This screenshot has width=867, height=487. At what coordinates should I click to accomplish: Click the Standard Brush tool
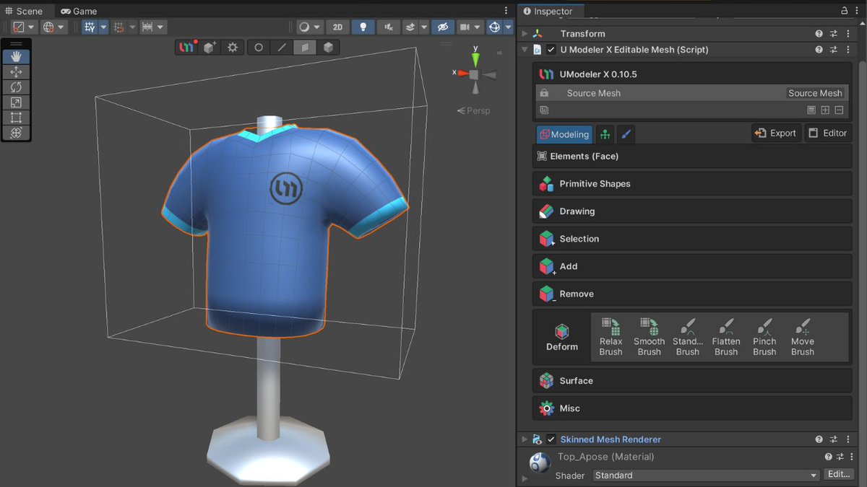pyautogui.click(x=687, y=337)
